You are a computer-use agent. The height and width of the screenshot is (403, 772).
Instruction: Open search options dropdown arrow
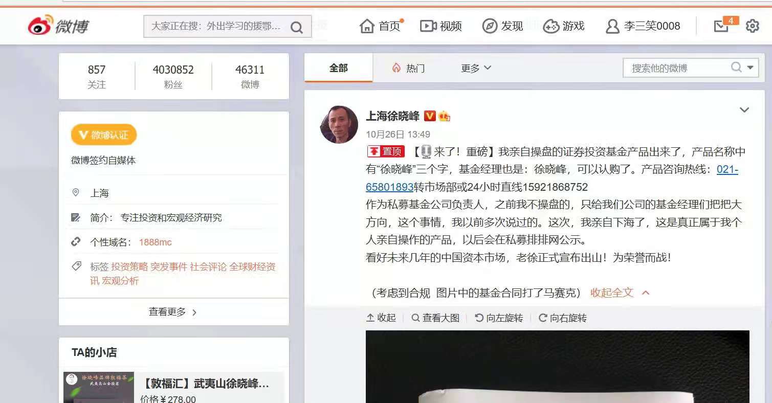[751, 68]
